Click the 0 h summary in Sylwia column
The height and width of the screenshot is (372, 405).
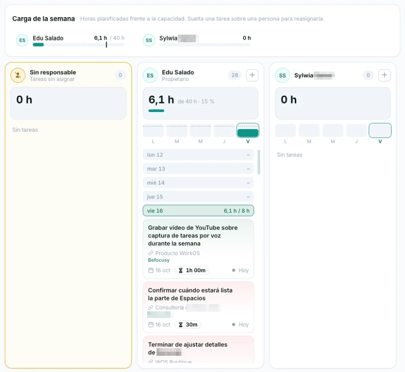tap(333, 103)
